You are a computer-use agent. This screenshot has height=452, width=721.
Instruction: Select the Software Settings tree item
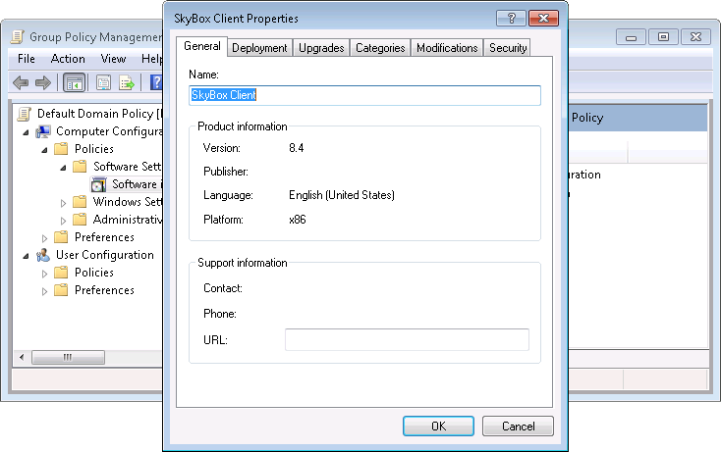[x=128, y=167]
